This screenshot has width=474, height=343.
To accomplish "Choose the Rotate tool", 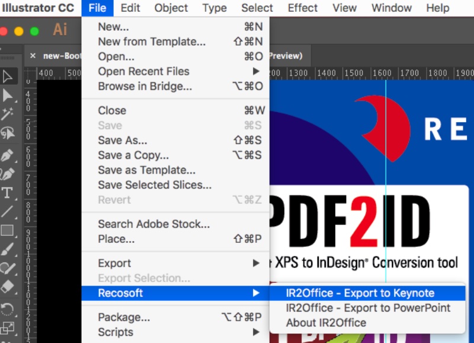I will 8,308.
